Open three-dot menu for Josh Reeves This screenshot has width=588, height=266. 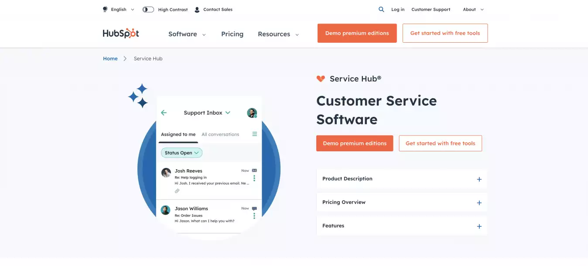(x=254, y=178)
